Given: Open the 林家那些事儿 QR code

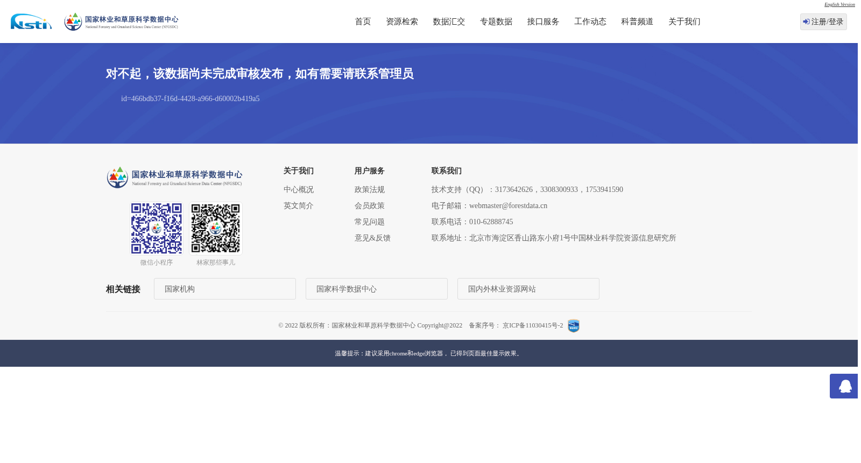Looking at the screenshot, I should (x=216, y=229).
